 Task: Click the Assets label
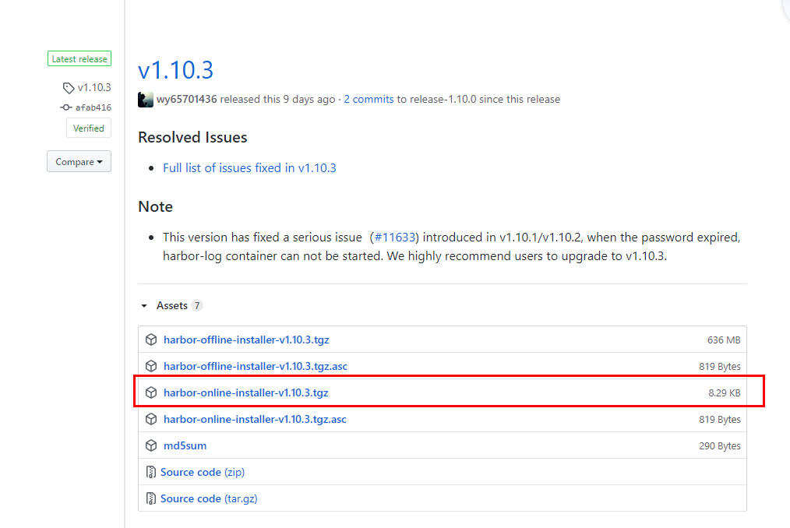pyautogui.click(x=172, y=306)
